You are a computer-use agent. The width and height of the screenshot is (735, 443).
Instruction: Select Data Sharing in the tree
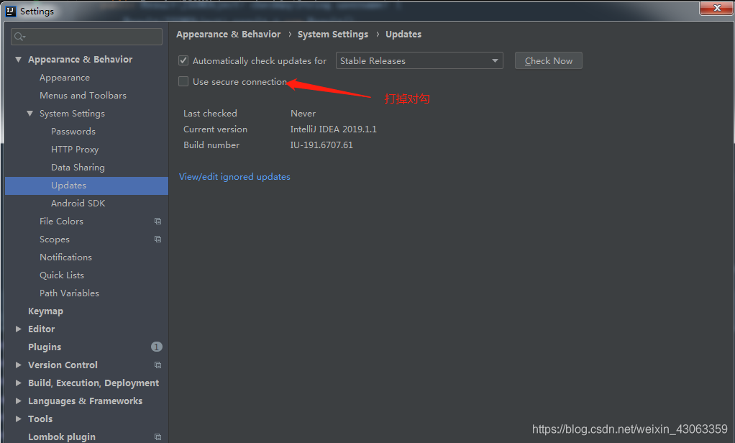point(78,168)
